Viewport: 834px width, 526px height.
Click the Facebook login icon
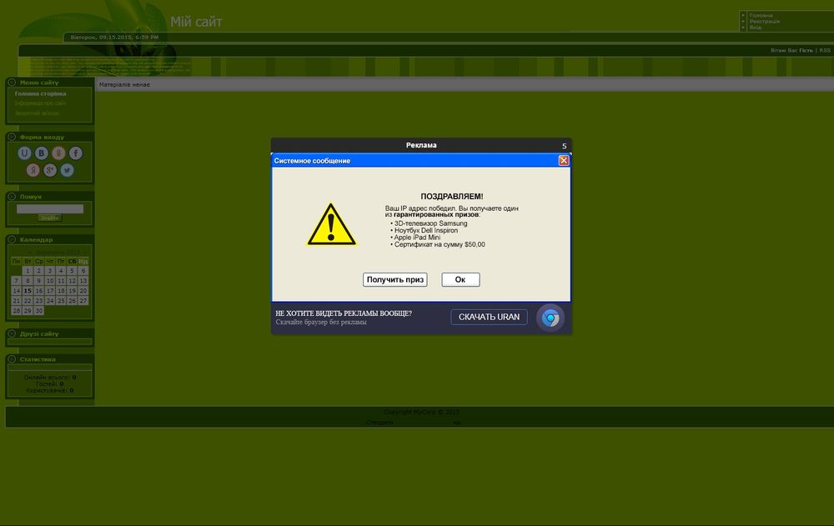pyautogui.click(x=76, y=153)
